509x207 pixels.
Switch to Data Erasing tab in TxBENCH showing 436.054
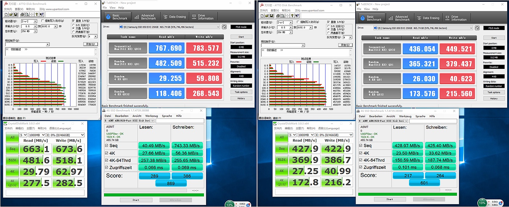tap(428, 18)
